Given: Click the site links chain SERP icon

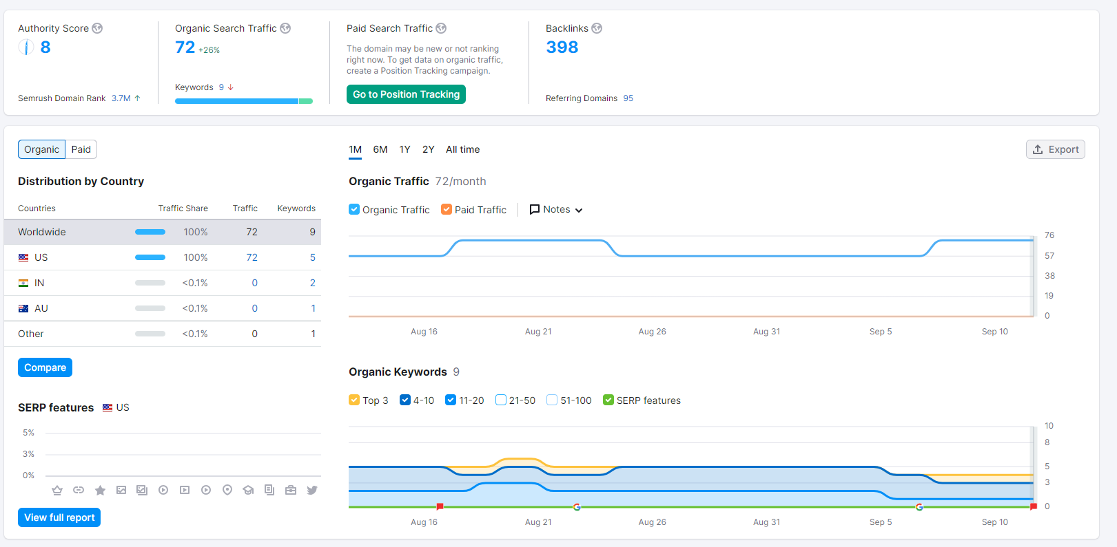Looking at the screenshot, I should pos(79,490).
